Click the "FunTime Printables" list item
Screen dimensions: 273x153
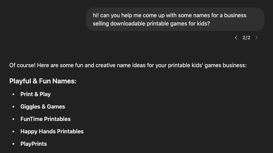(45, 119)
